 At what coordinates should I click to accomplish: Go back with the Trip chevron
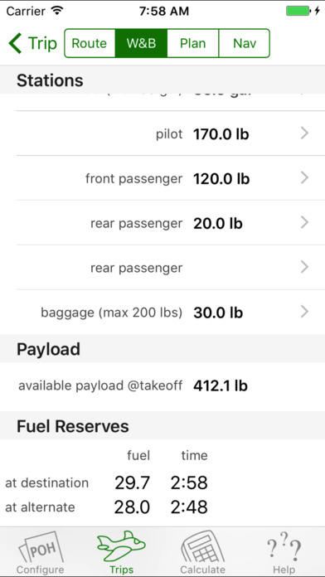click(x=16, y=43)
